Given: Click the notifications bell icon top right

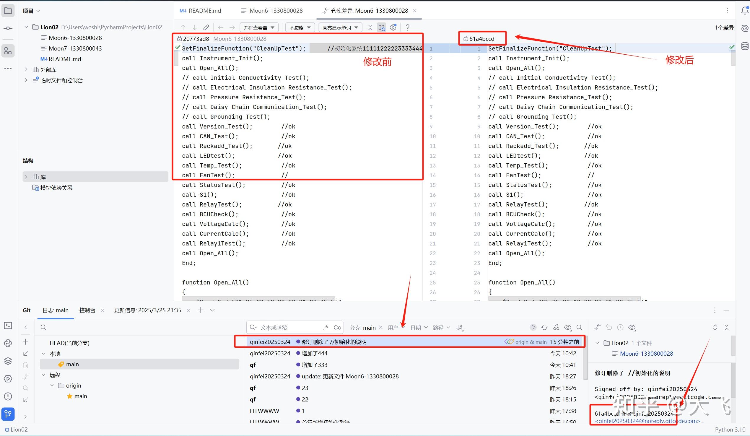Looking at the screenshot, I should click(x=745, y=10).
